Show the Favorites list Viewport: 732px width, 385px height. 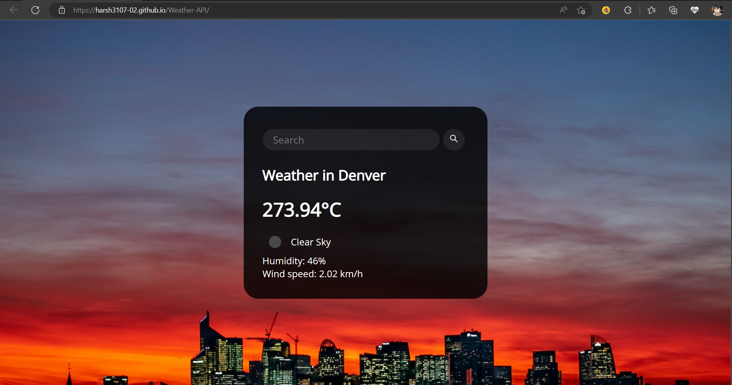click(652, 10)
